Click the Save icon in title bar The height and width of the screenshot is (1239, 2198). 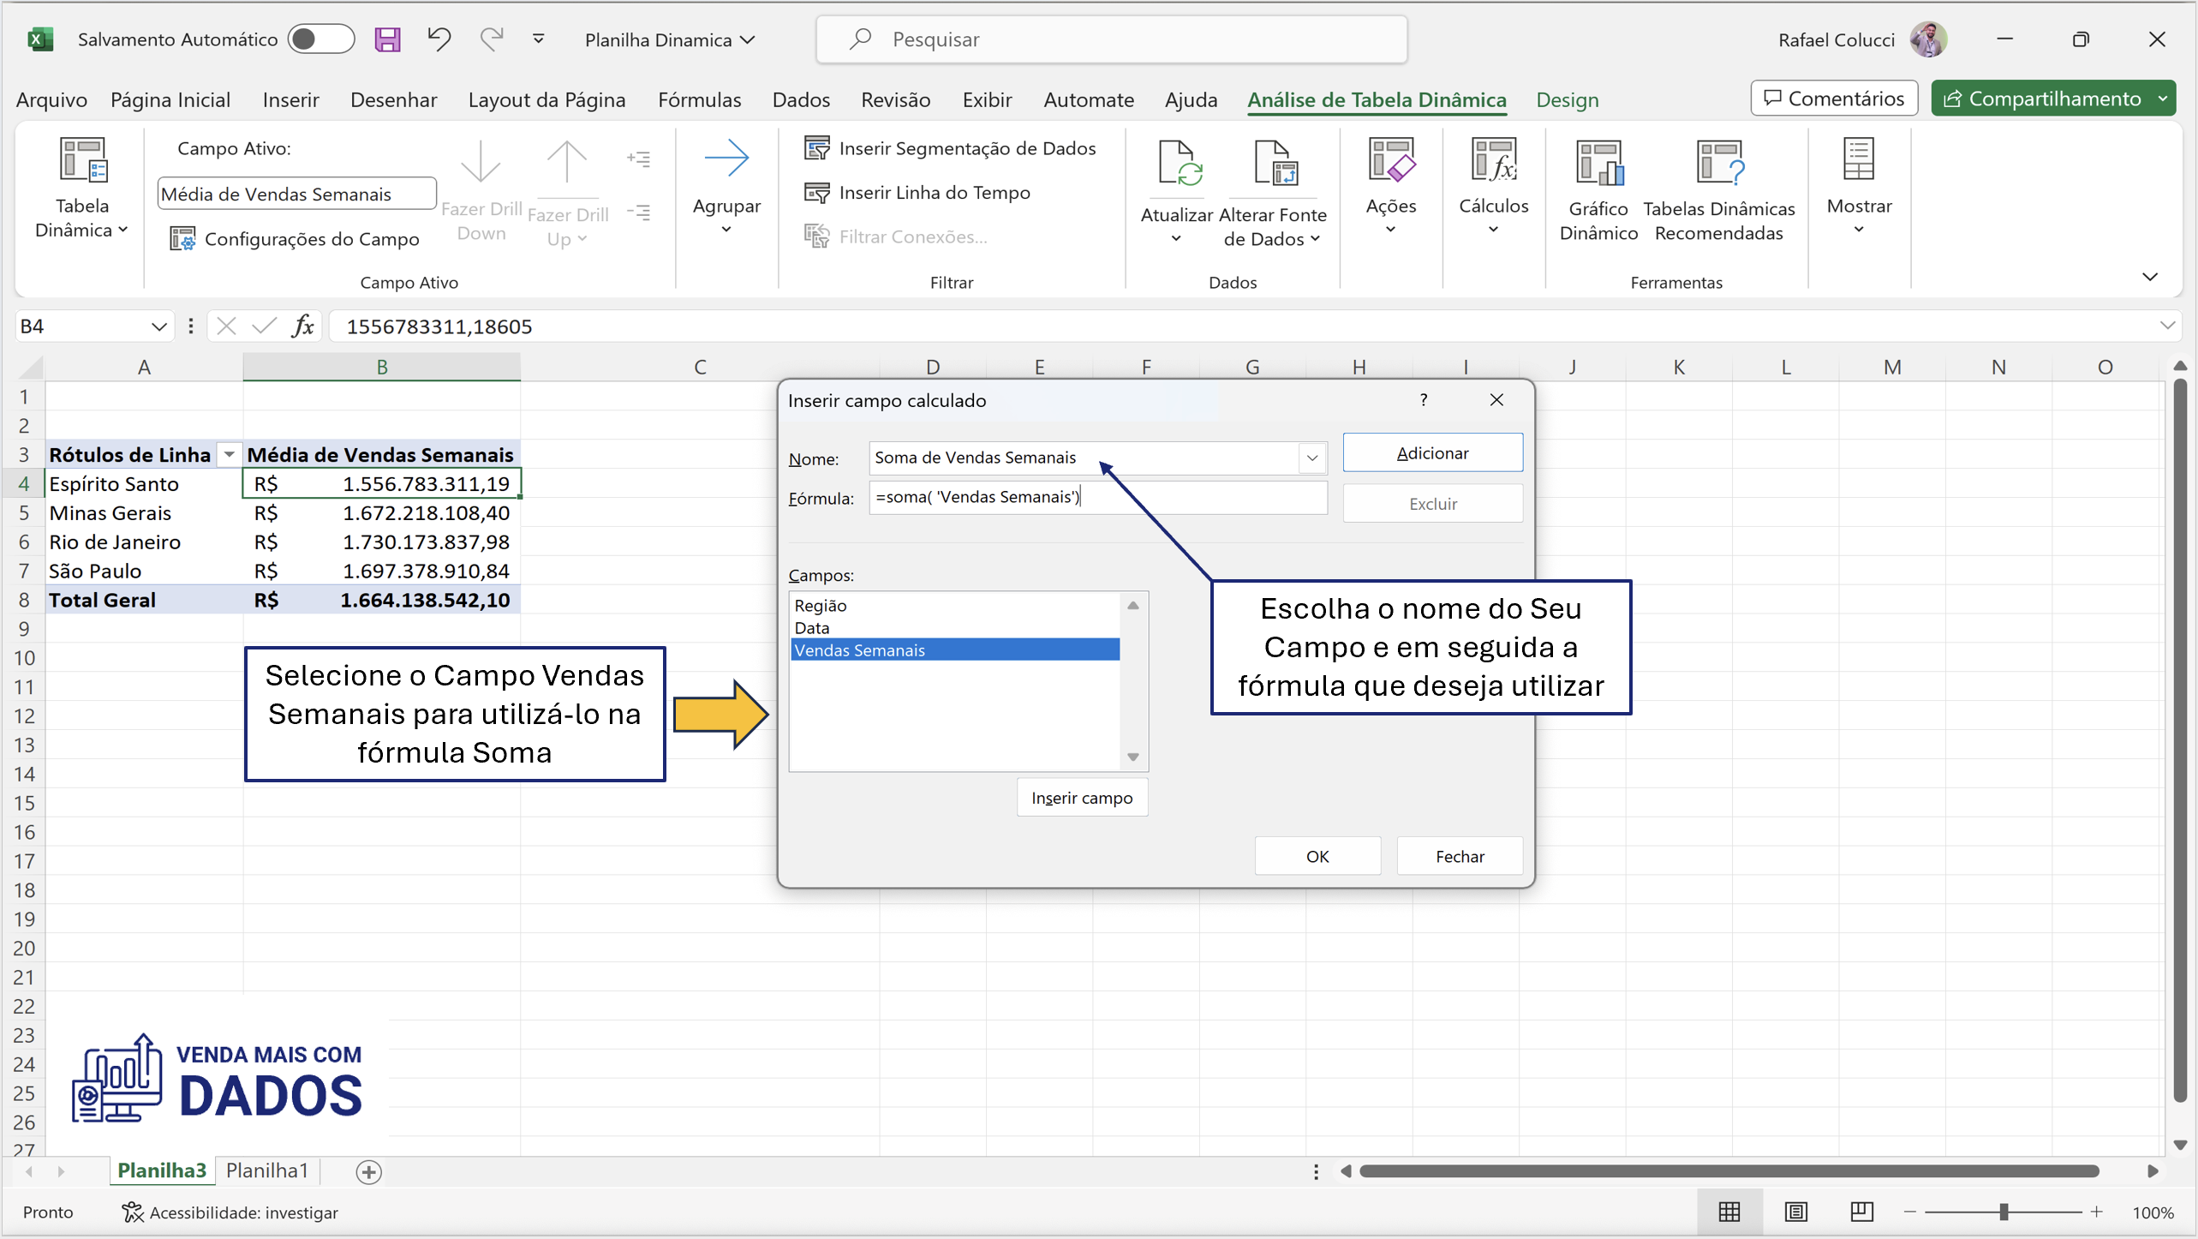click(387, 39)
